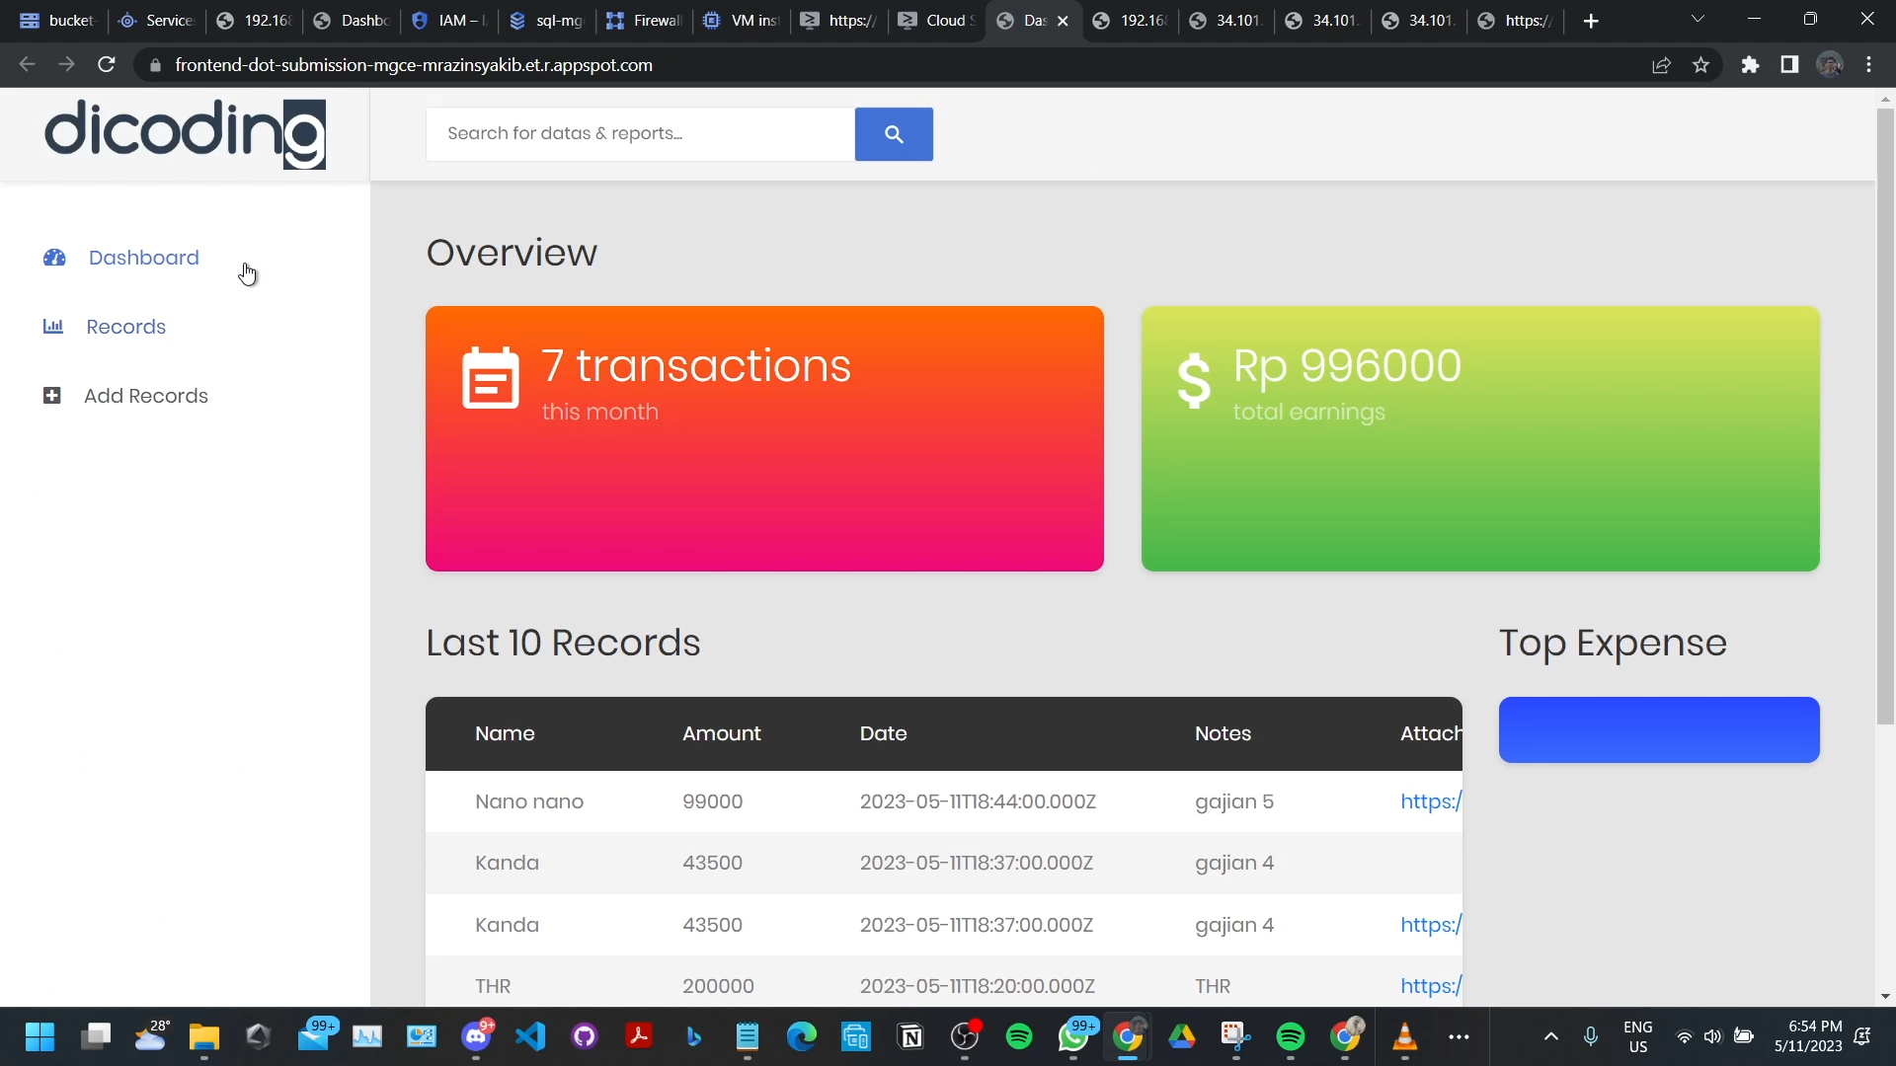
Task: Switch to the Firewall tab
Action: 643,20
